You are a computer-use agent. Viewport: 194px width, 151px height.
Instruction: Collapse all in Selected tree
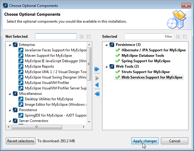[185, 37]
